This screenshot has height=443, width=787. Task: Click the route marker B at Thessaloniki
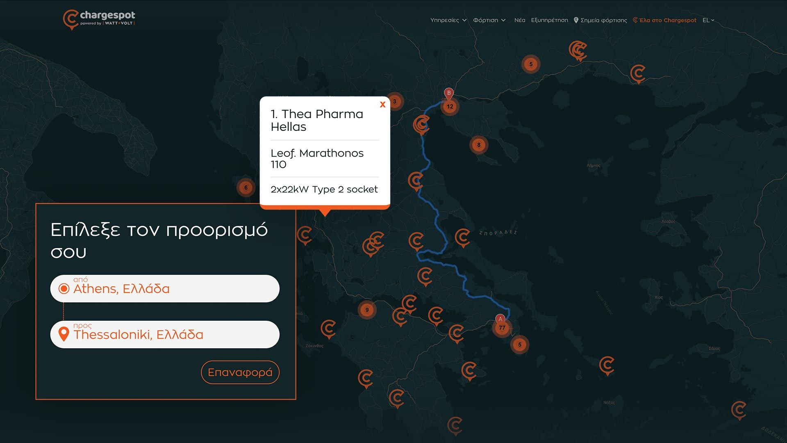449,94
